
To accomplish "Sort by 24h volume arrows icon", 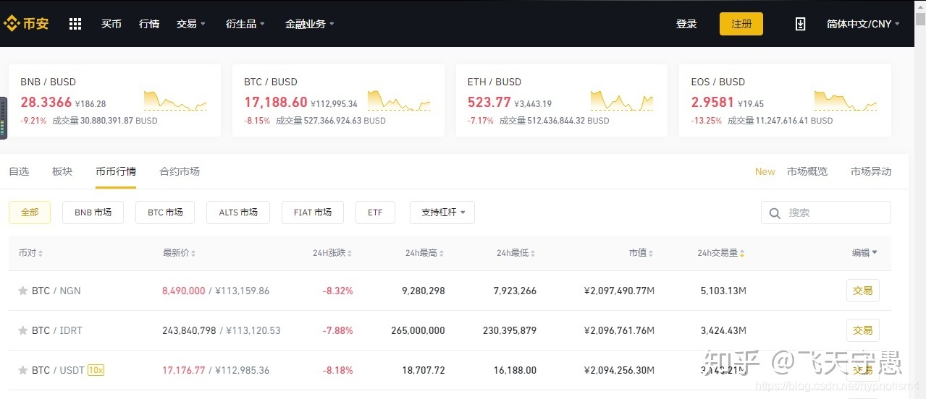I will click(742, 254).
